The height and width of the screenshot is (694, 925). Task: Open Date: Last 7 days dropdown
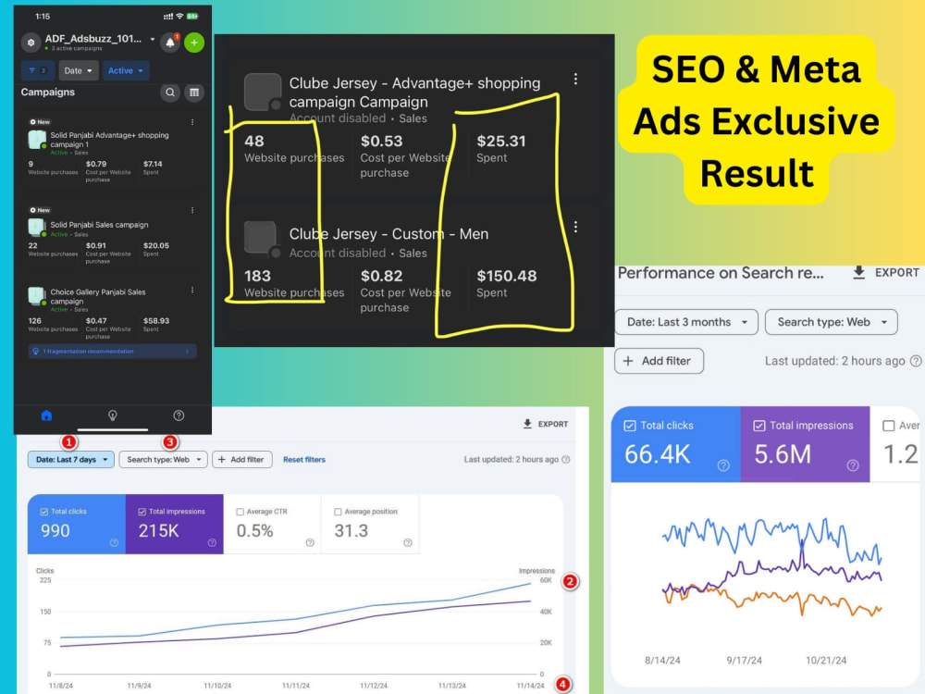(71, 459)
